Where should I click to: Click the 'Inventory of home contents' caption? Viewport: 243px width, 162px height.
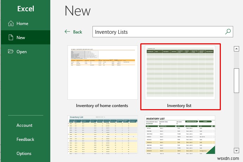pyautogui.click(x=102, y=106)
